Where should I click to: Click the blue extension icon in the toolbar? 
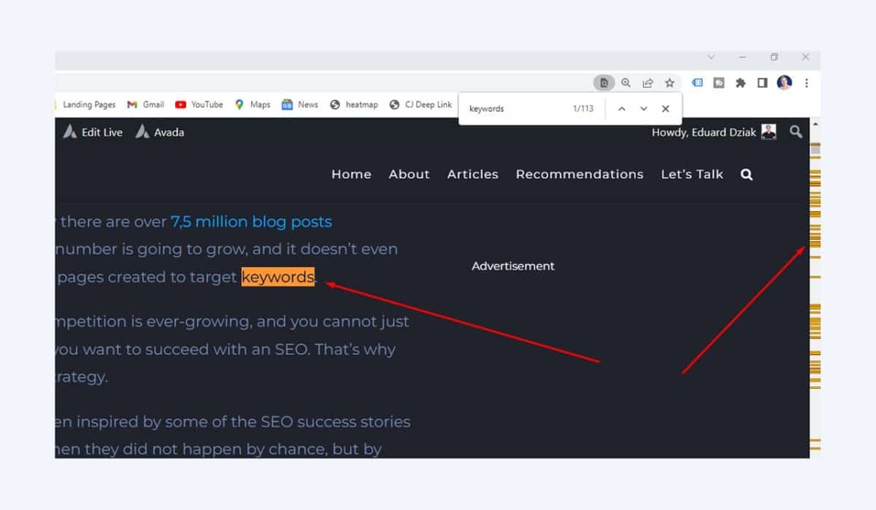coord(697,83)
